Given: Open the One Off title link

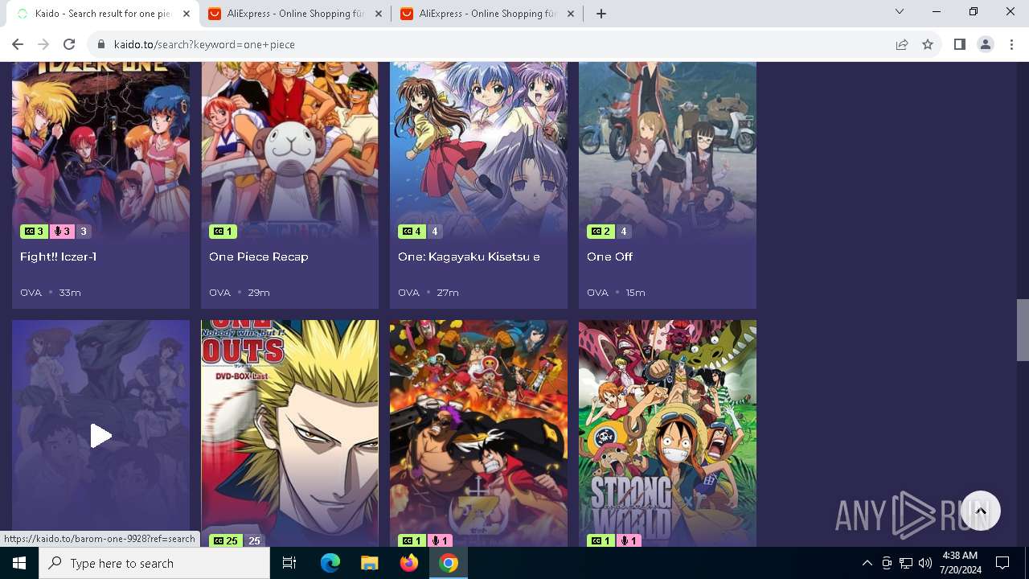Looking at the screenshot, I should [x=609, y=257].
